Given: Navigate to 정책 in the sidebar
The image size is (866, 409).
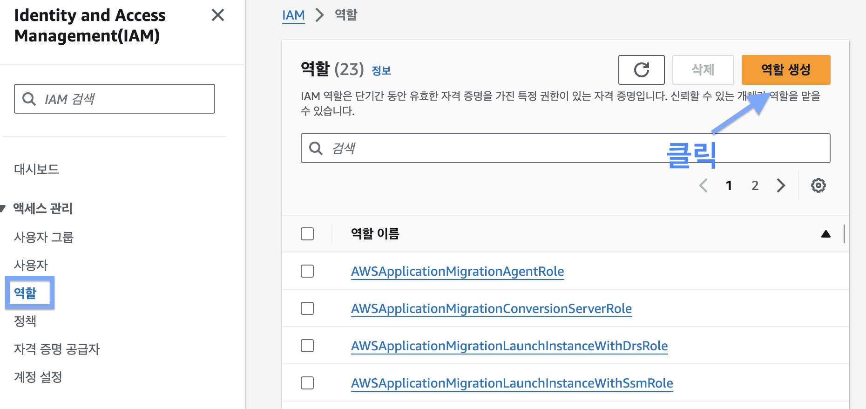Looking at the screenshot, I should tap(25, 321).
